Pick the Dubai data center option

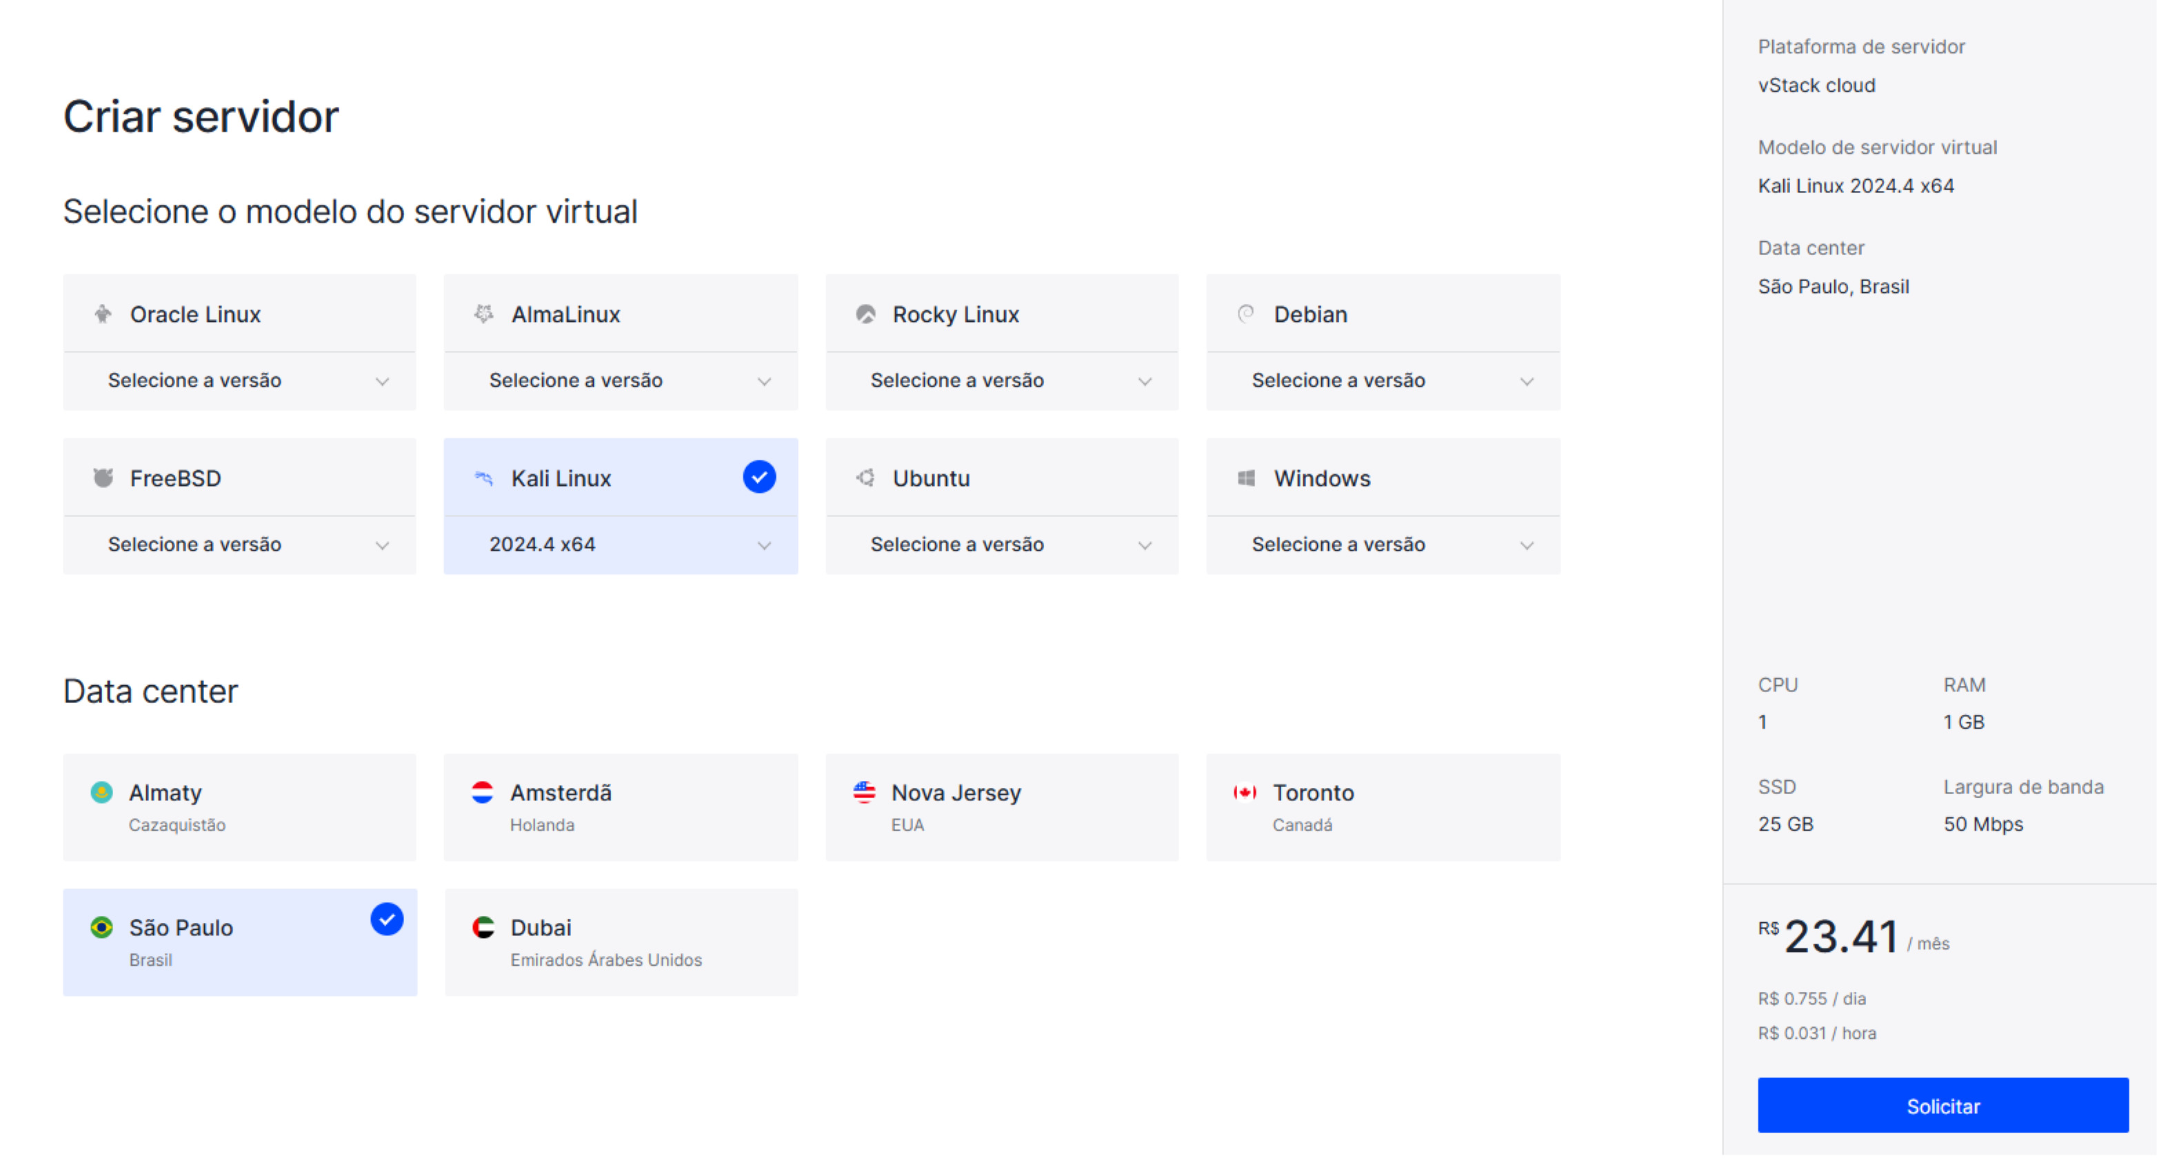tap(621, 943)
